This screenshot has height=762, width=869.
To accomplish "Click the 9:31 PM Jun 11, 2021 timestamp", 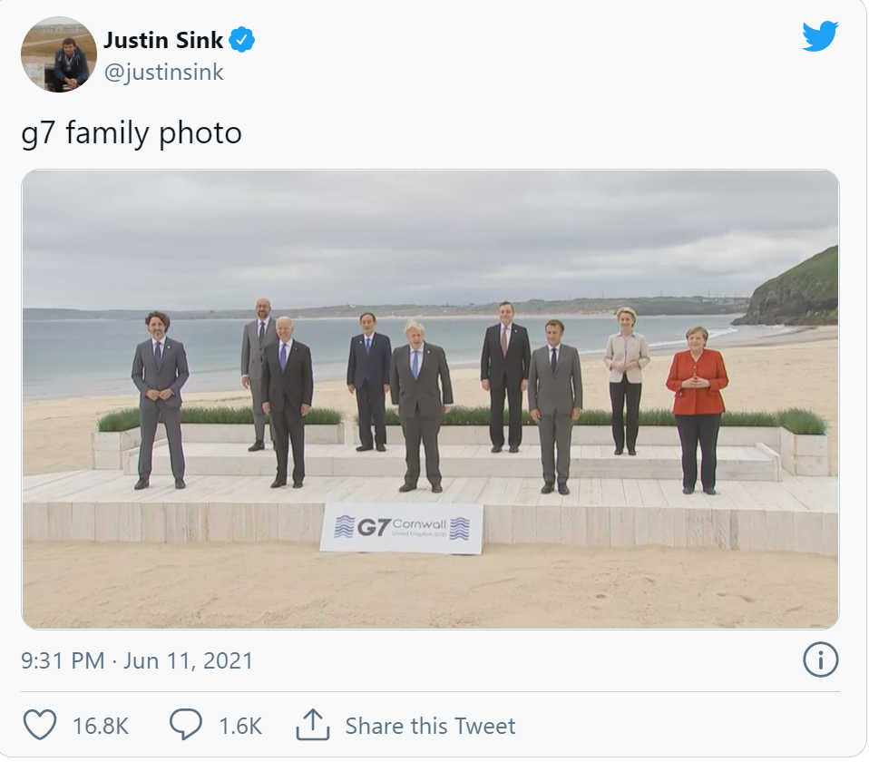I will pyautogui.click(x=137, y=659).
